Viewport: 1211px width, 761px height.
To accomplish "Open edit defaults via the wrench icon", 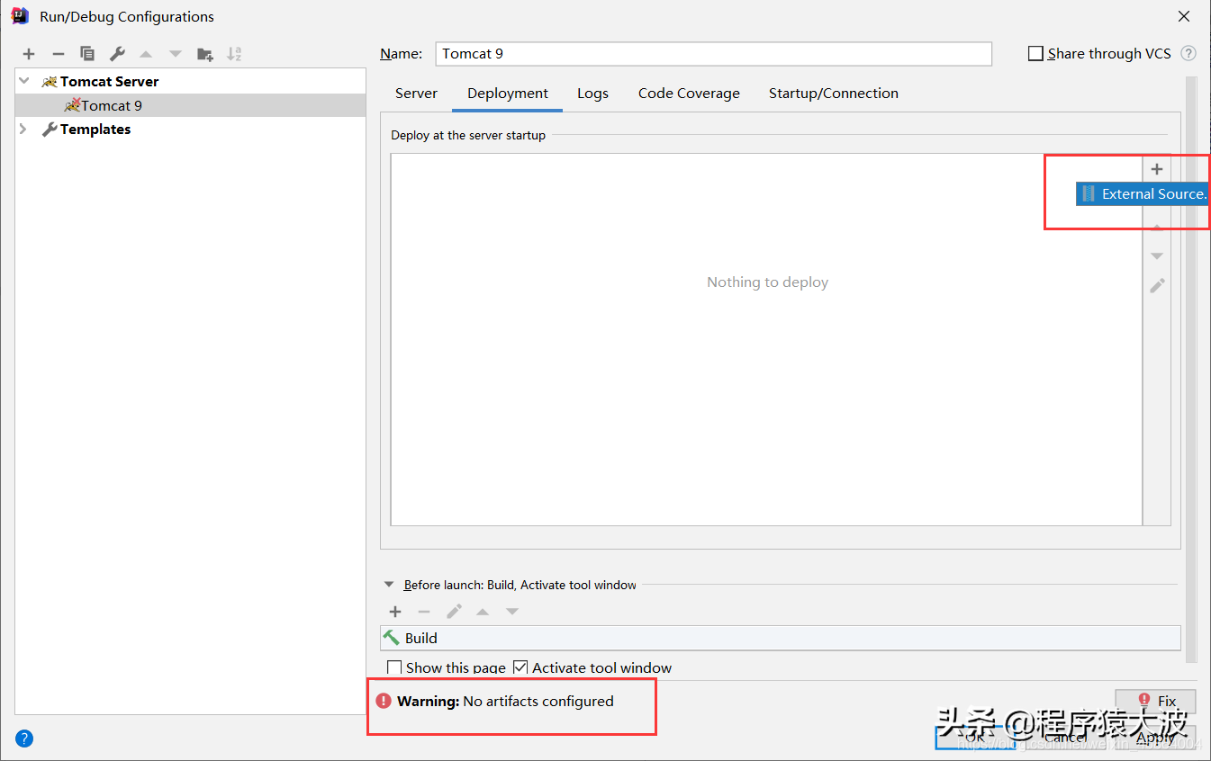I will click(x=117, y=54).
